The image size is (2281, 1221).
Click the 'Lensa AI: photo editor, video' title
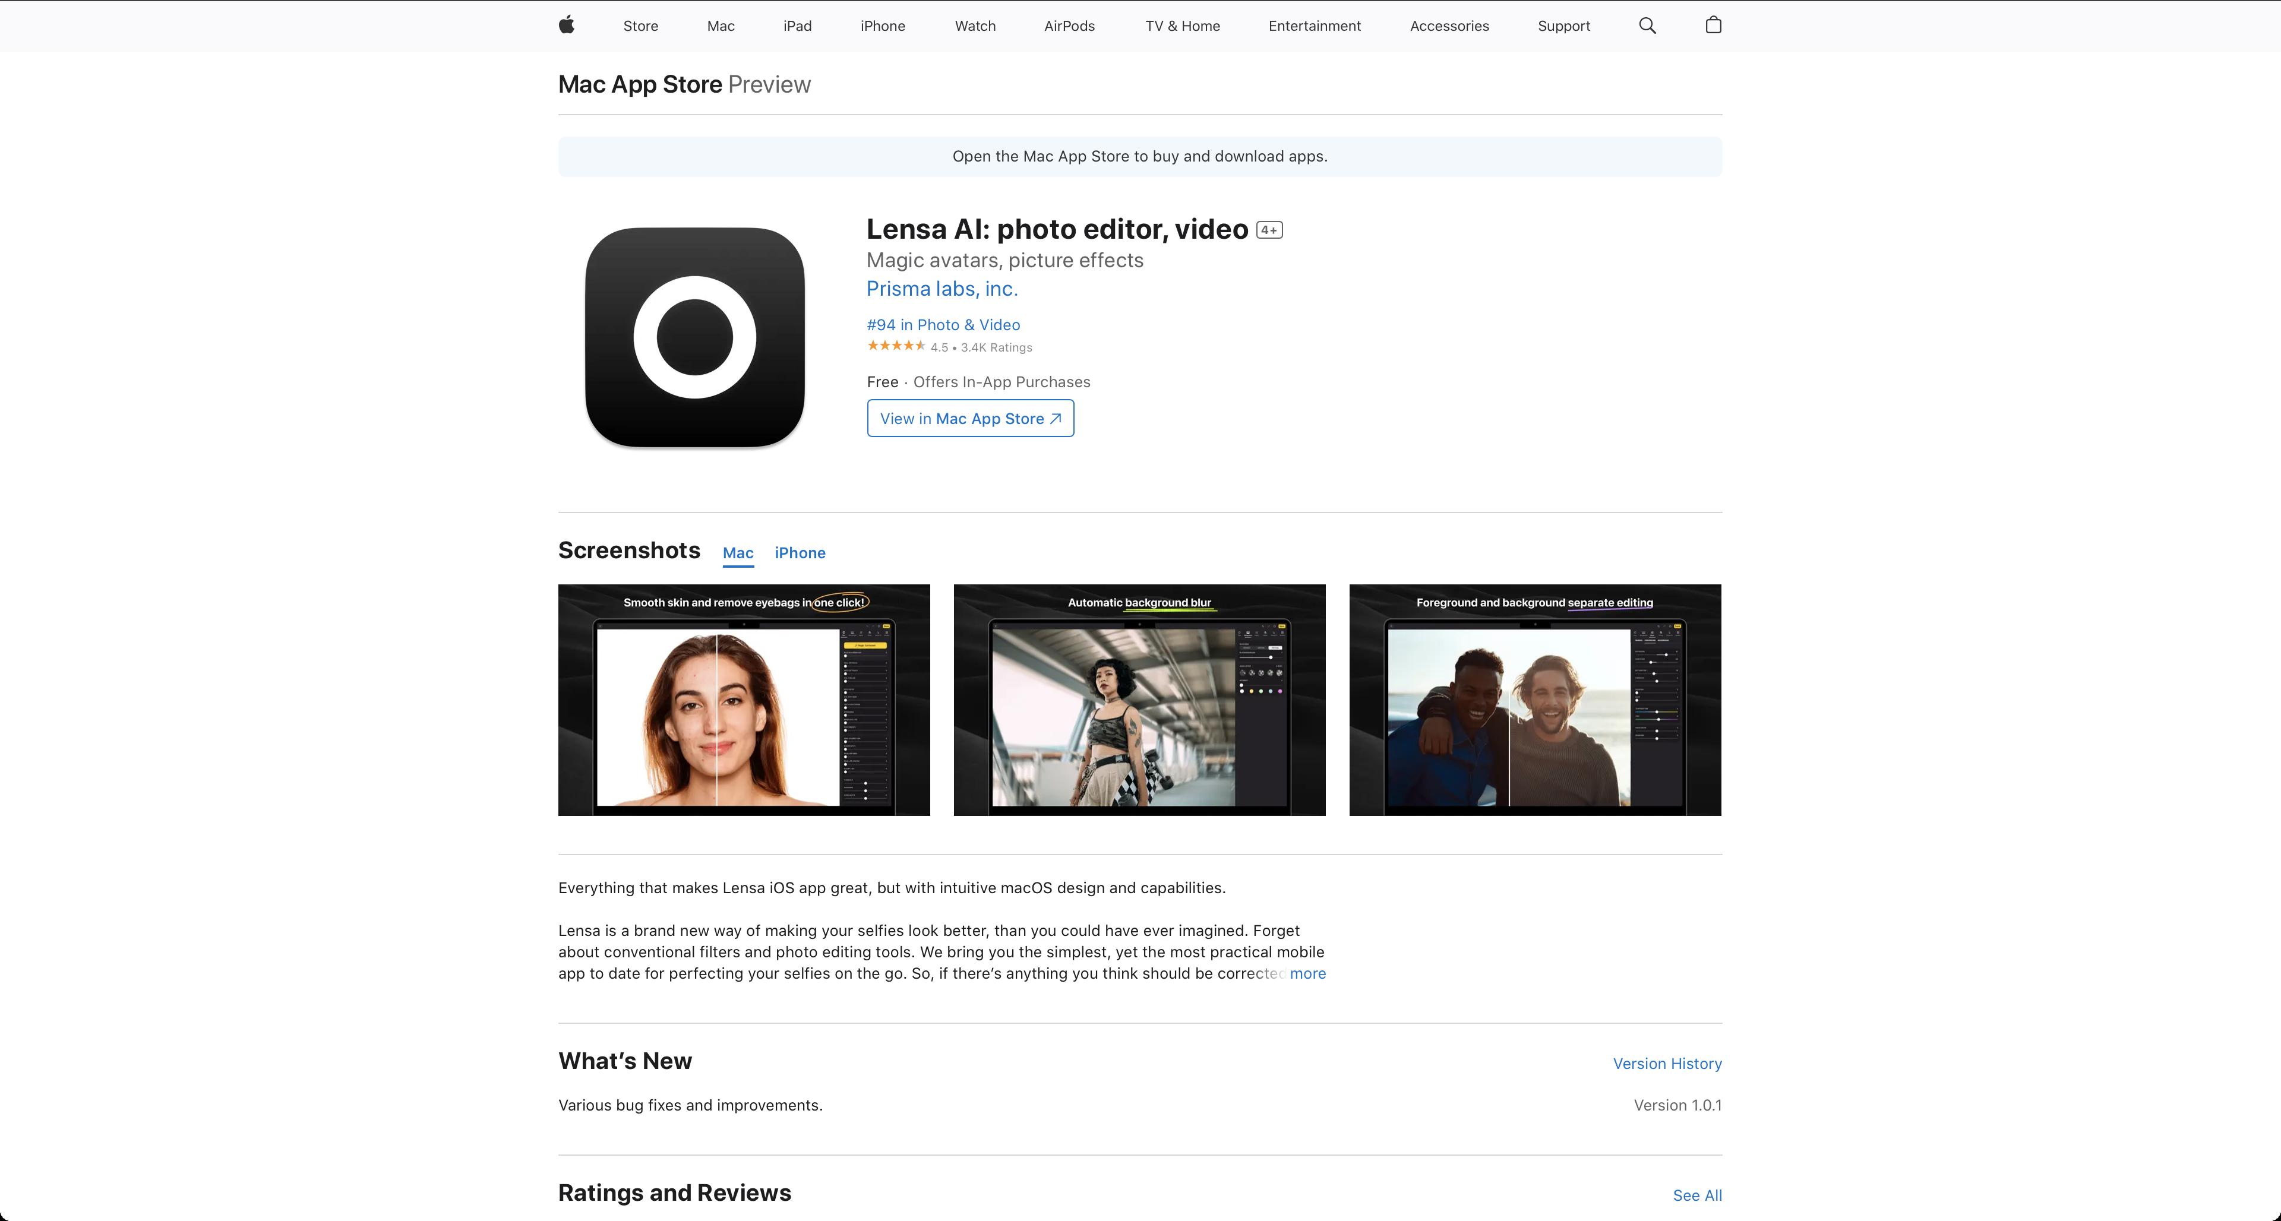tap(1056, 229)
